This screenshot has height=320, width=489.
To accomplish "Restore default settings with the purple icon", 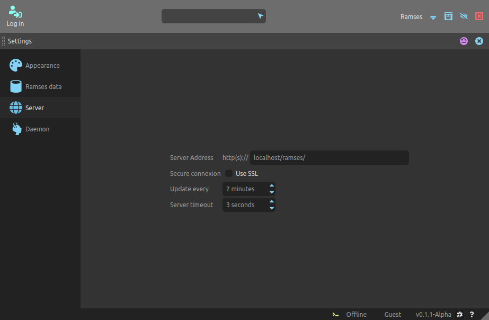I will click(464, 41).
